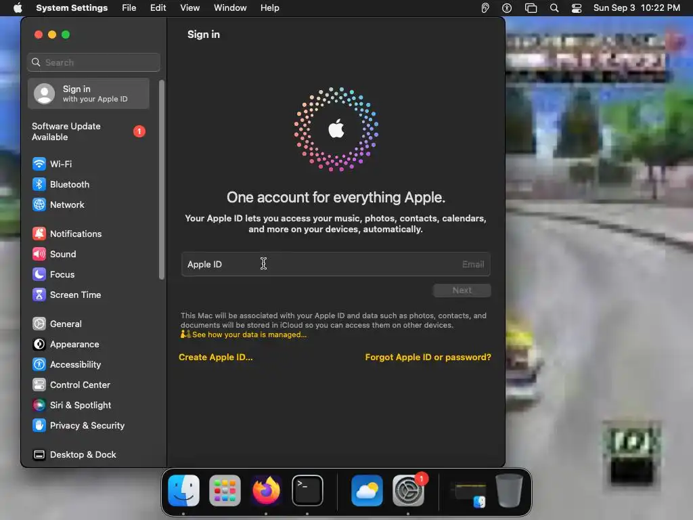Open the File menu
The height and width of the screenshot is (520, 693).
coord(129,8)
